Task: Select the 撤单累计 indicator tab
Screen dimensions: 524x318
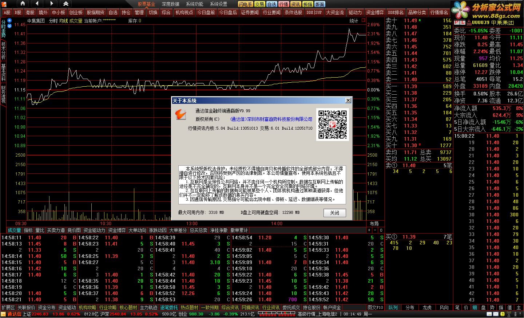Action: pyautogui.click(x=239, y=230)
